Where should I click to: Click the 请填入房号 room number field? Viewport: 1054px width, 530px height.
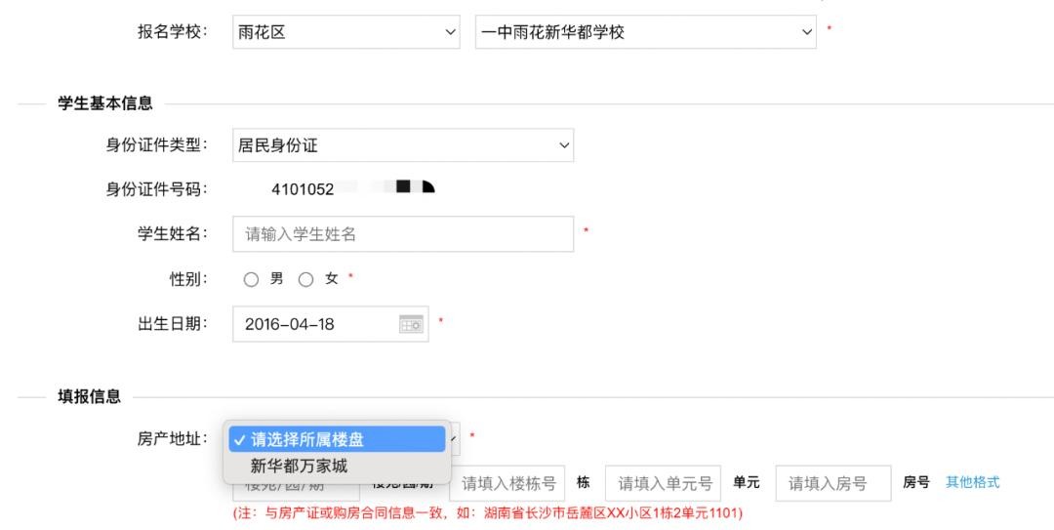click(832, 483)
